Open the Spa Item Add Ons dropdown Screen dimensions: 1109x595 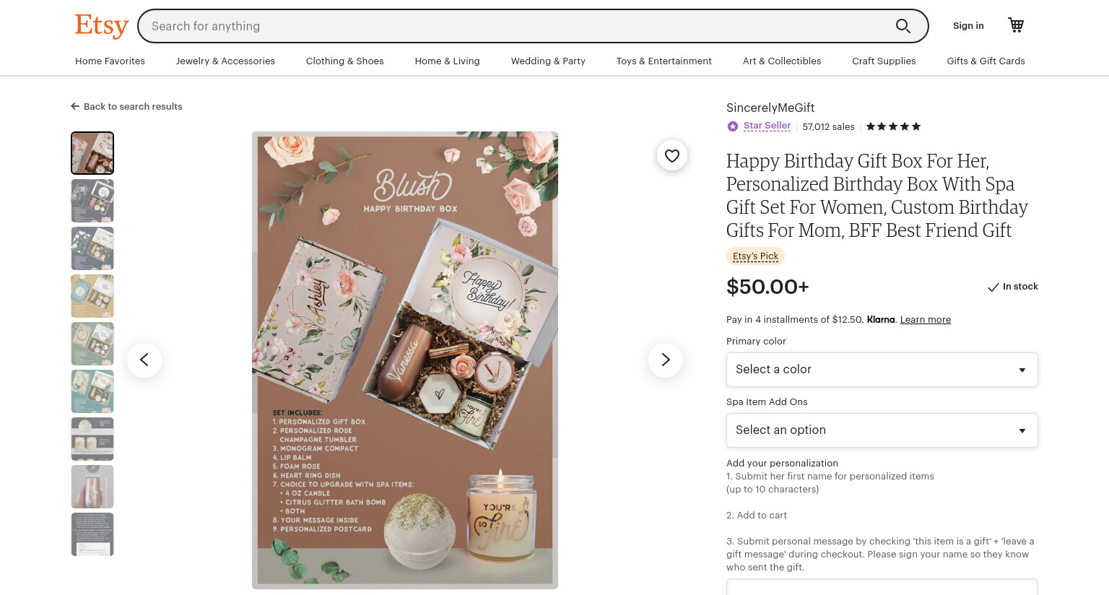(x=882, y=430)
